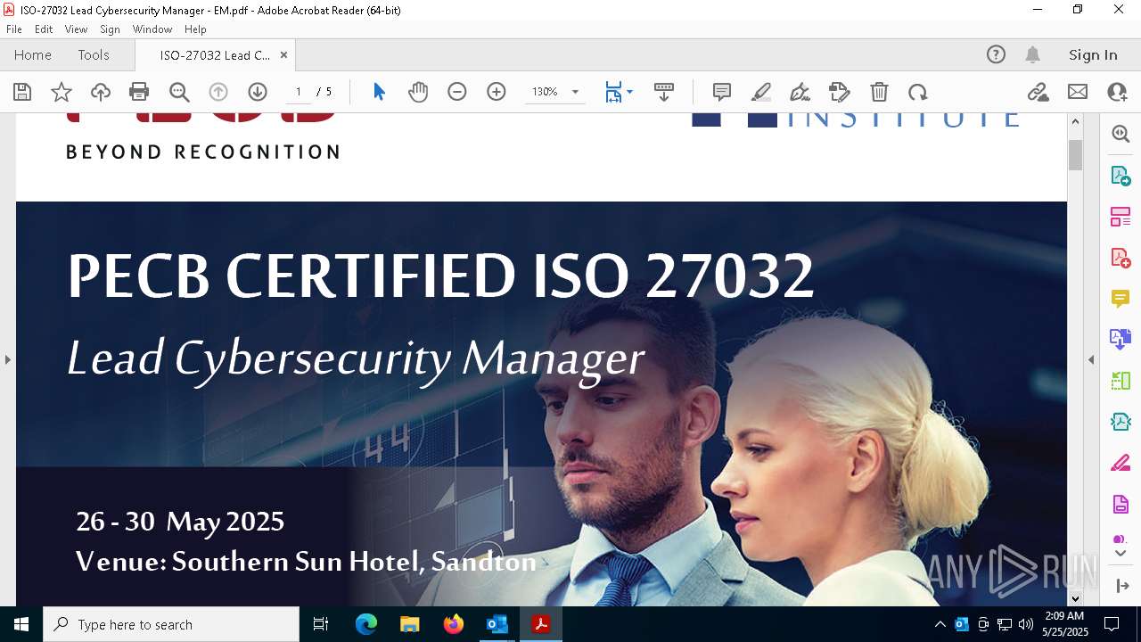Screen dimensions: 1141x642
Task: Enable scrolling read mode icon
Action: (664, 92)
